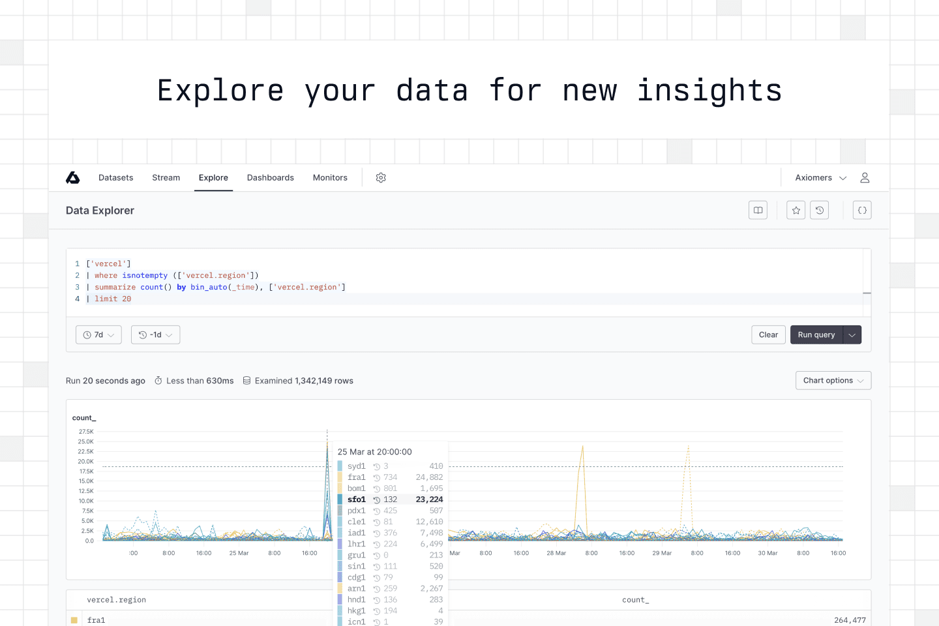This screenshot has width=939, height=626.
Task: Select the sfo1 row in tooltip legend
Action: tap(390, 499)
